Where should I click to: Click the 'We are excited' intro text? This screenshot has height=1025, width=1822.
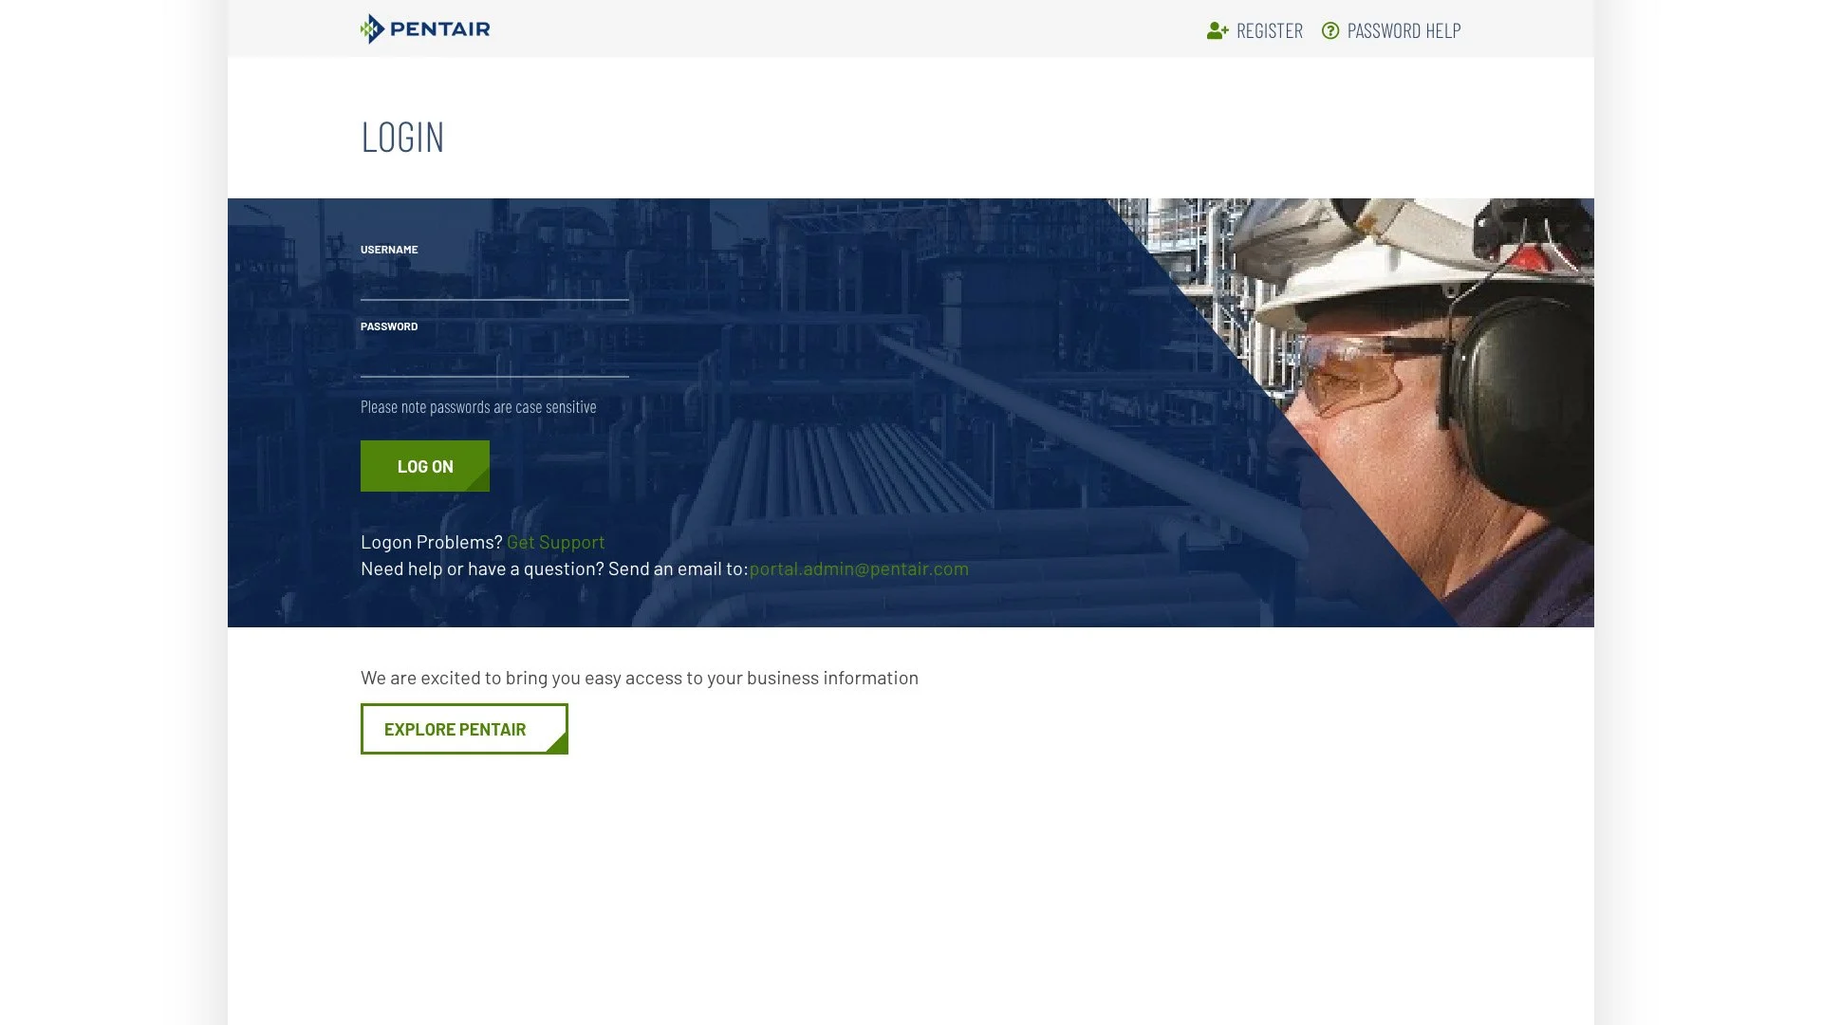pyautogui.click(x=639, y=678)
